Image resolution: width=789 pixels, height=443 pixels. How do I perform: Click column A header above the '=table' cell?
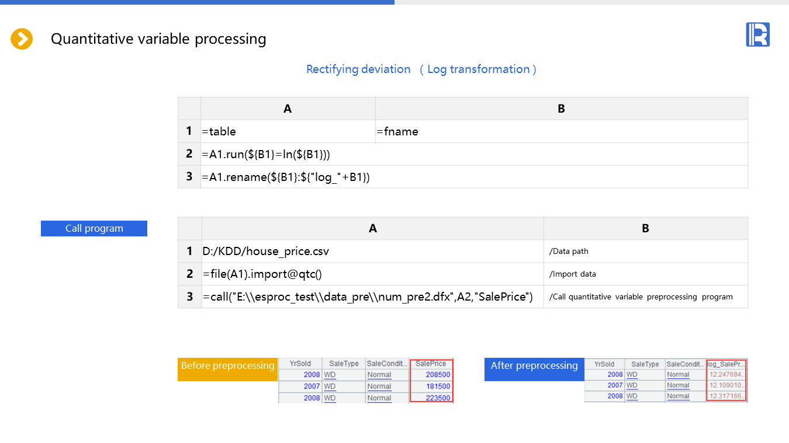[288, 109]
